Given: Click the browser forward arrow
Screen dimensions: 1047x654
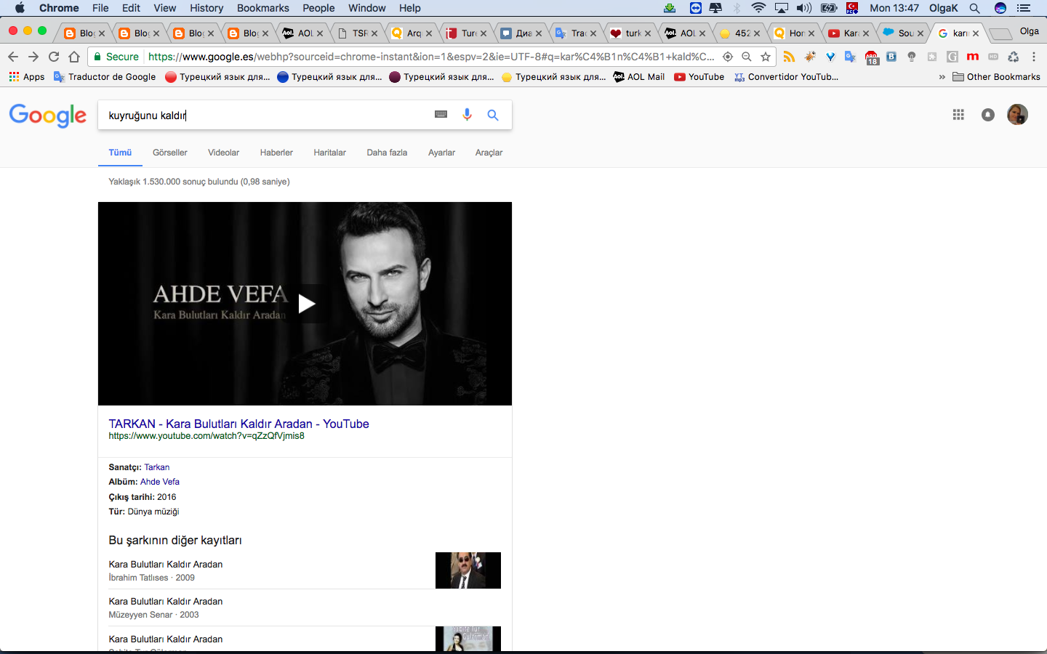Looking at the screenshot, I should (x=33, y=57).
